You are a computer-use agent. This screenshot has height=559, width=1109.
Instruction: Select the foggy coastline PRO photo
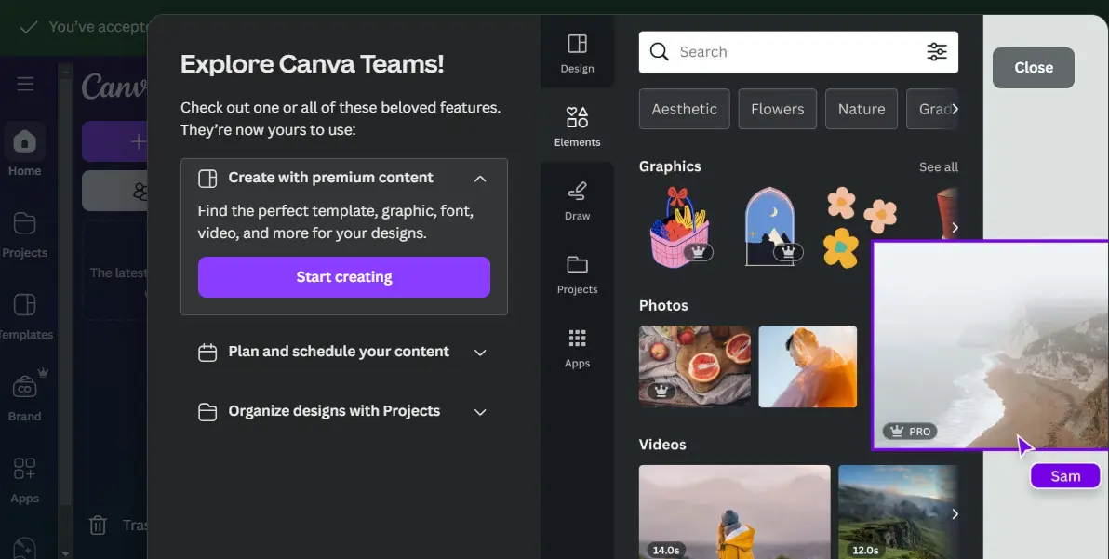point(990,345)
